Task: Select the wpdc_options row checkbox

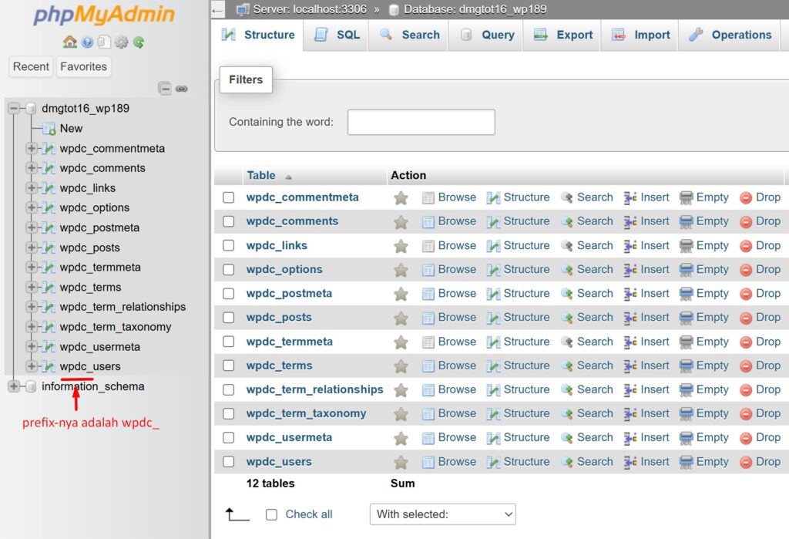Action: (x=228, y=270)
